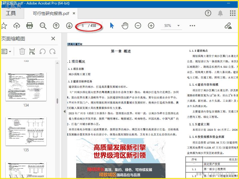Screen dimensions: 239x179
Task: Click the print pages thumbnail toolbar icon
Action: click(32, 51)
